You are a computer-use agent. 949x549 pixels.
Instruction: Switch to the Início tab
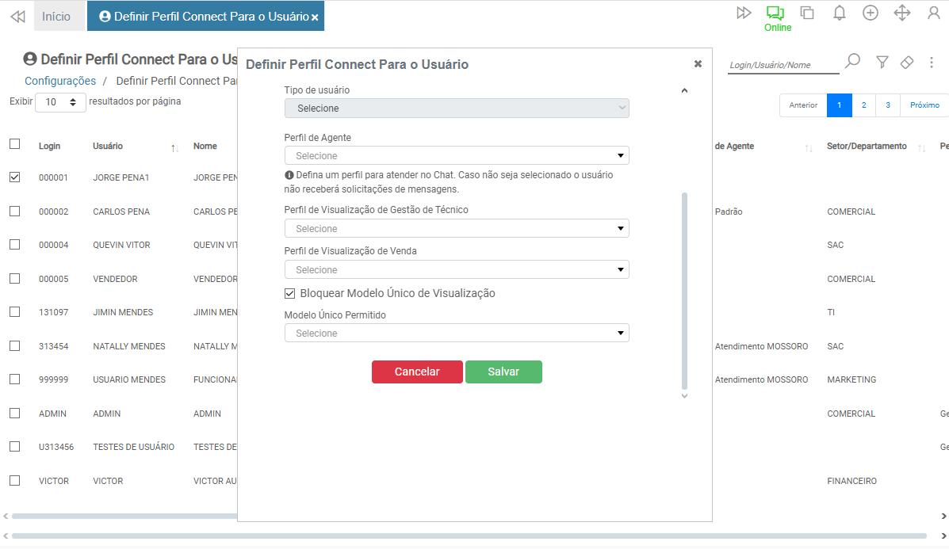pyautogui.click(x=56, y=17)
